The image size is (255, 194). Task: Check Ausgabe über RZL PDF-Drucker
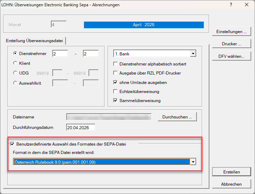click(x=116, y=73)
